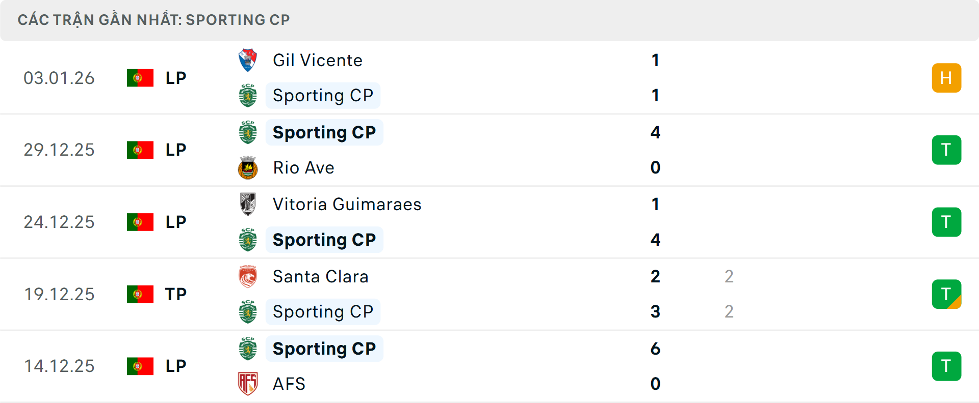
Task: Open the Rio Ave team link
Action: pos(303,167)
